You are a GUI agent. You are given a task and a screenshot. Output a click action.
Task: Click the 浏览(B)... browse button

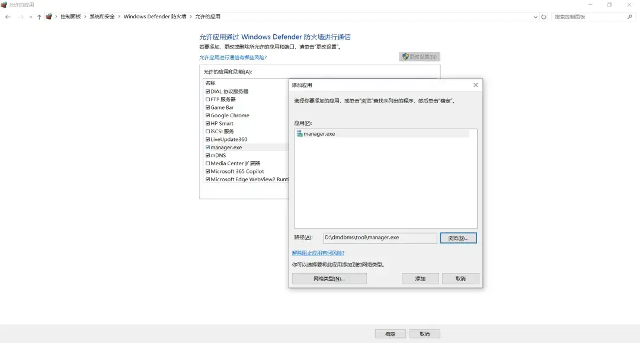click(458, 238)
